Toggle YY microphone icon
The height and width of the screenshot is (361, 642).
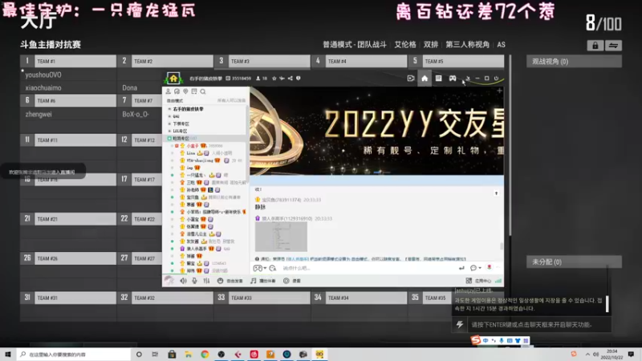[x=194, y=281]
